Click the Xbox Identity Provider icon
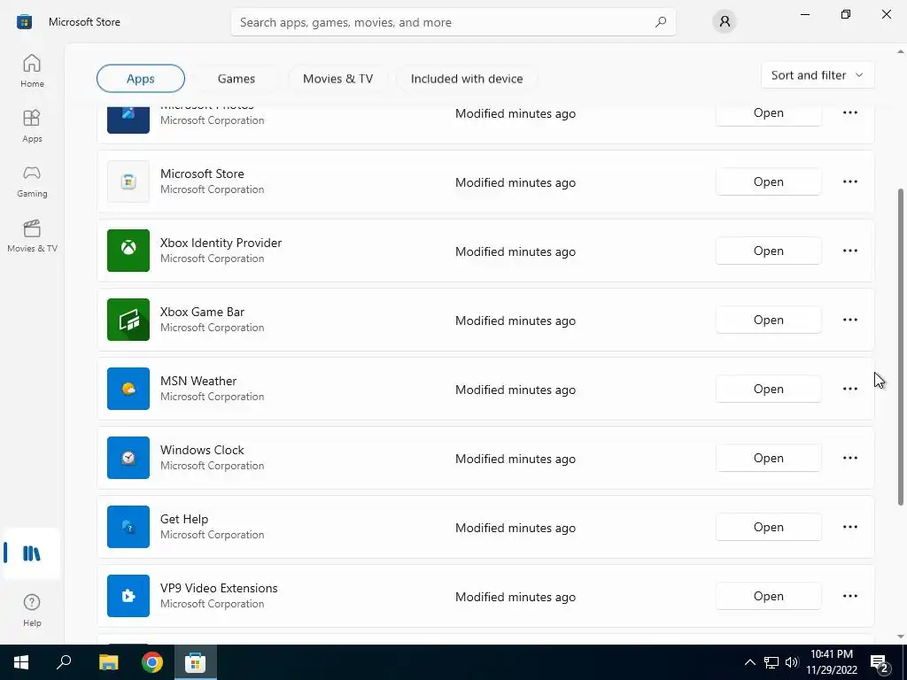 click(x=128, y=251)
